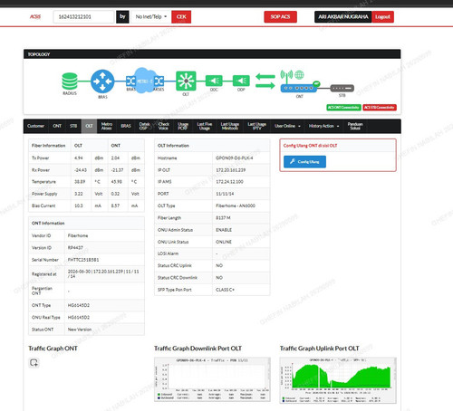Click the ONT Rx Power value -21.37
The height and width of the screenshot is (411, 453).
(x=117, y=170)
